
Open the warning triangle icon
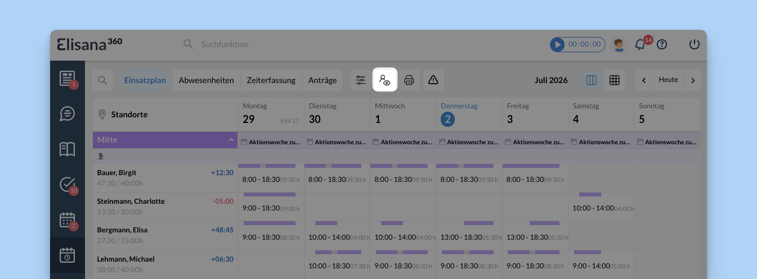[433, 80]
